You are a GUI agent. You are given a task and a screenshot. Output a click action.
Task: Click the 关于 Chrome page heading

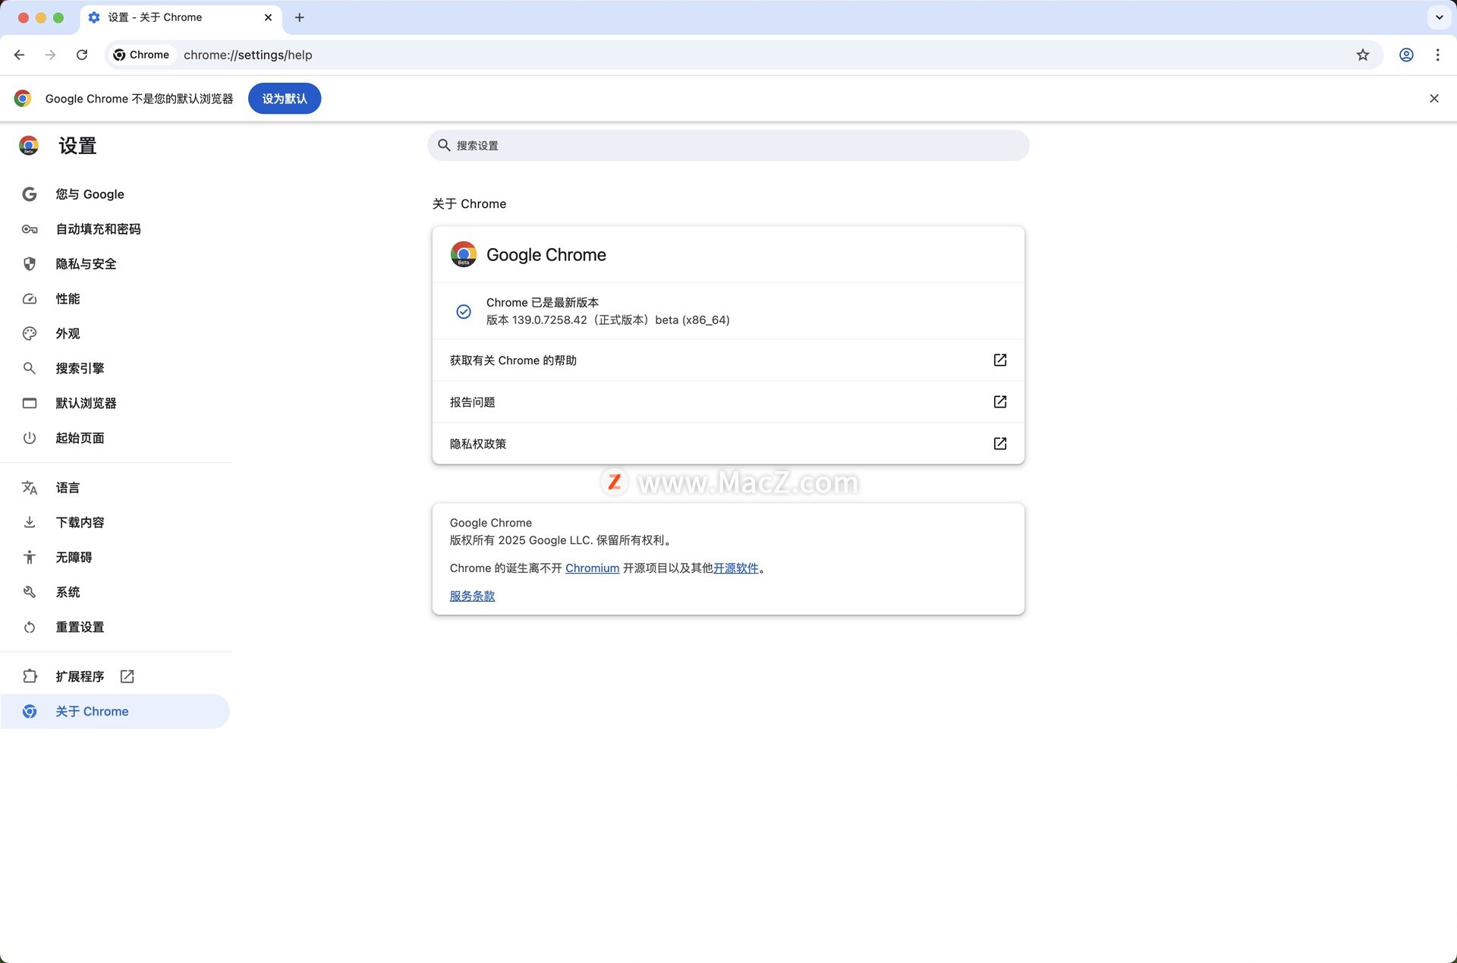pos(469,204)
